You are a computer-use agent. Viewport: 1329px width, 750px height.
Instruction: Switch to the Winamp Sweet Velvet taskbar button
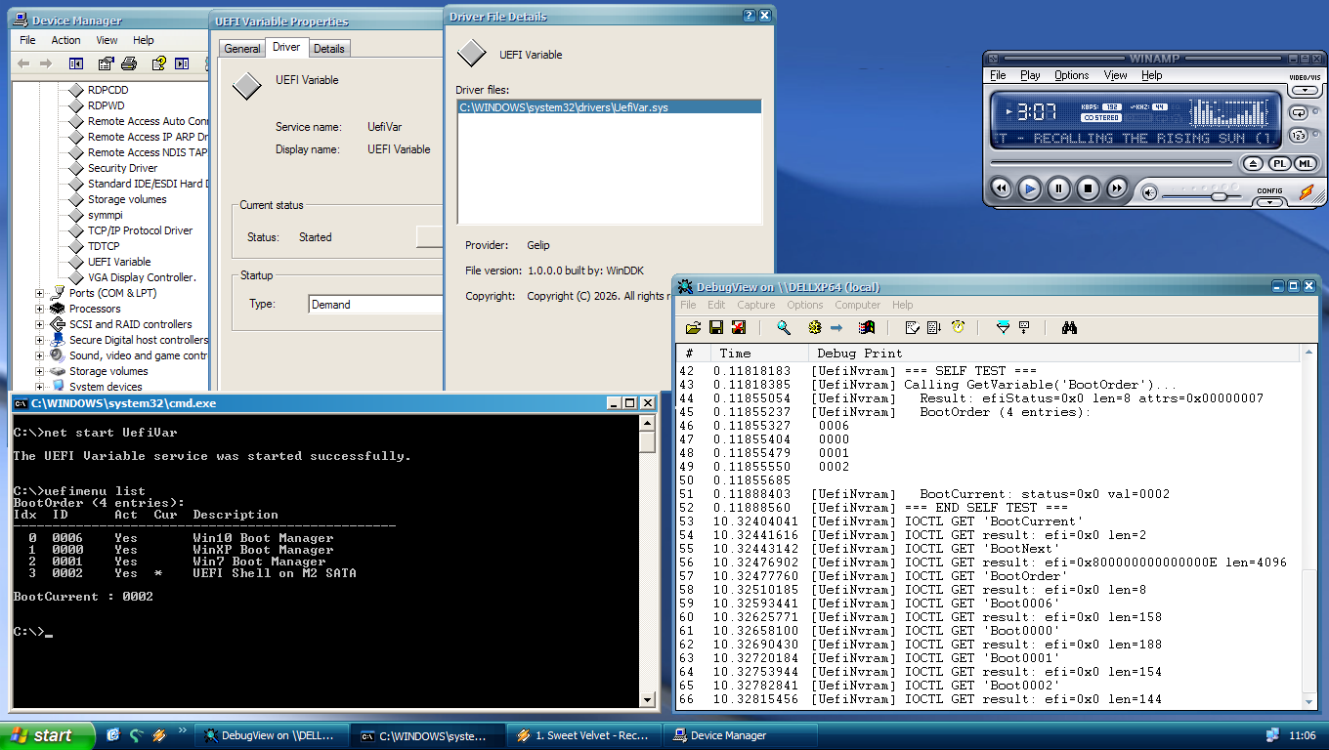(583, 735)
